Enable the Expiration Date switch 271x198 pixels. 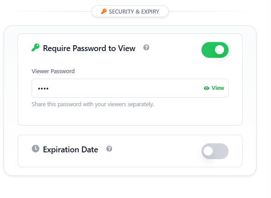point(215,151)
